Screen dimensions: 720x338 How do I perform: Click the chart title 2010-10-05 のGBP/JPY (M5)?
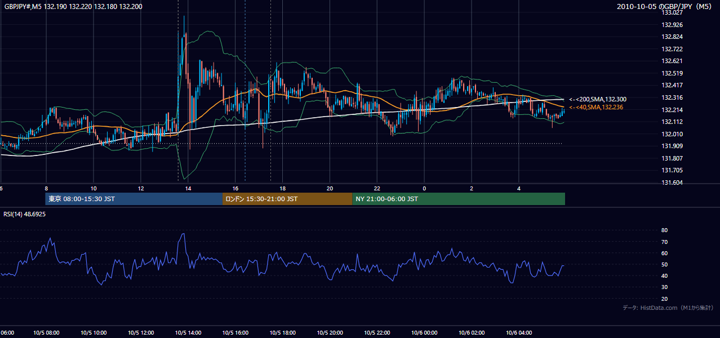[664, 6]
